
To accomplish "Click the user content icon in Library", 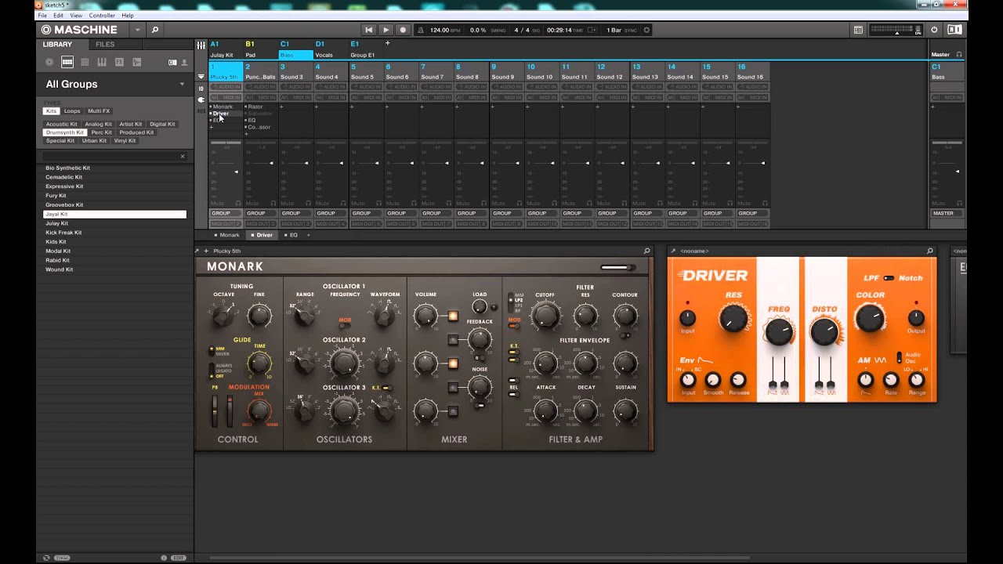I will click(x=185, y=62).
